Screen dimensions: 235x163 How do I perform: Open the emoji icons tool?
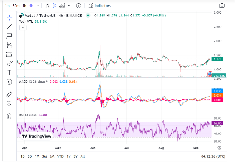pyautogui.click(x=9, y=82)
